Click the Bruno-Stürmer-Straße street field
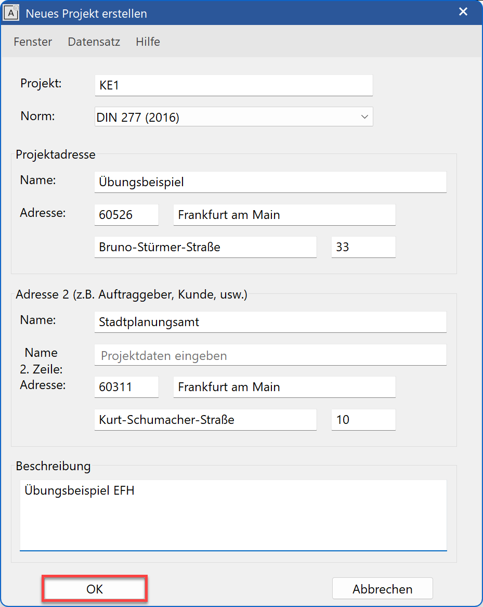The image size is (483, 607). (x=205, y=247)
